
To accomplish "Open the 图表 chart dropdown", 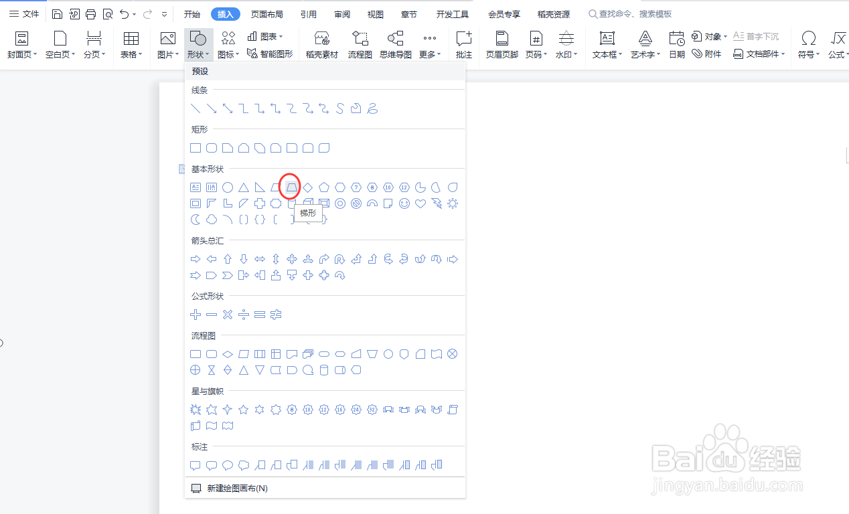I will pos(265,37).
